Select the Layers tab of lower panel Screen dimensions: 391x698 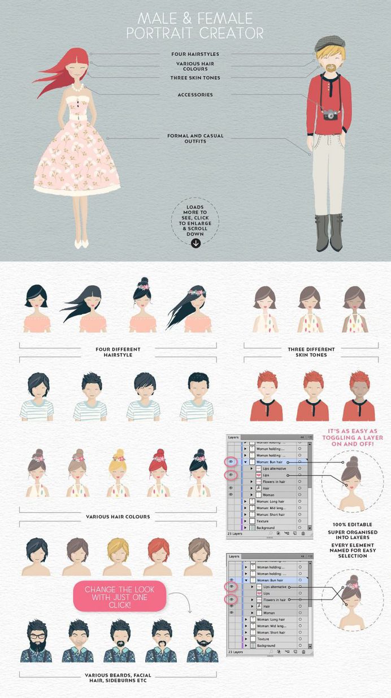click(x=234, y=556)
